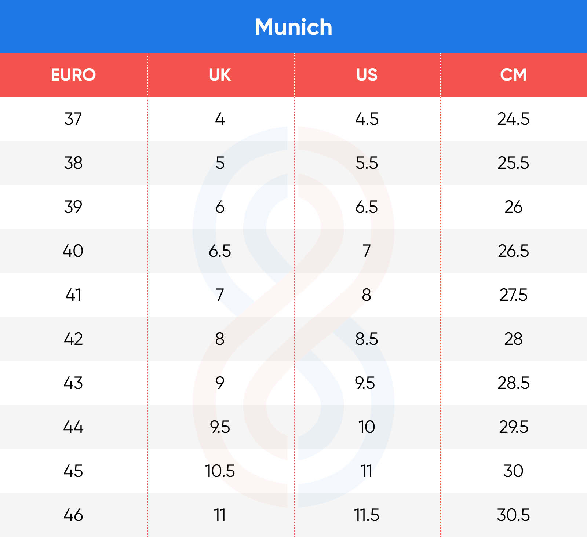The width and height of the screenshot is (587, 537).
Task: Select the CM column header
Action: (x=513, y=75)
